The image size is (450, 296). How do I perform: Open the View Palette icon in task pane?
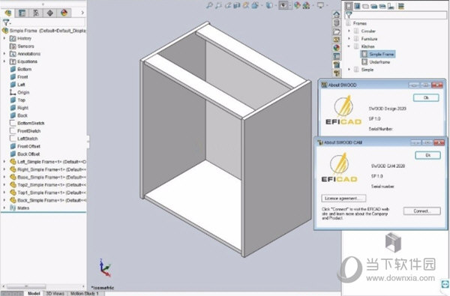click(x=337, y=40)
